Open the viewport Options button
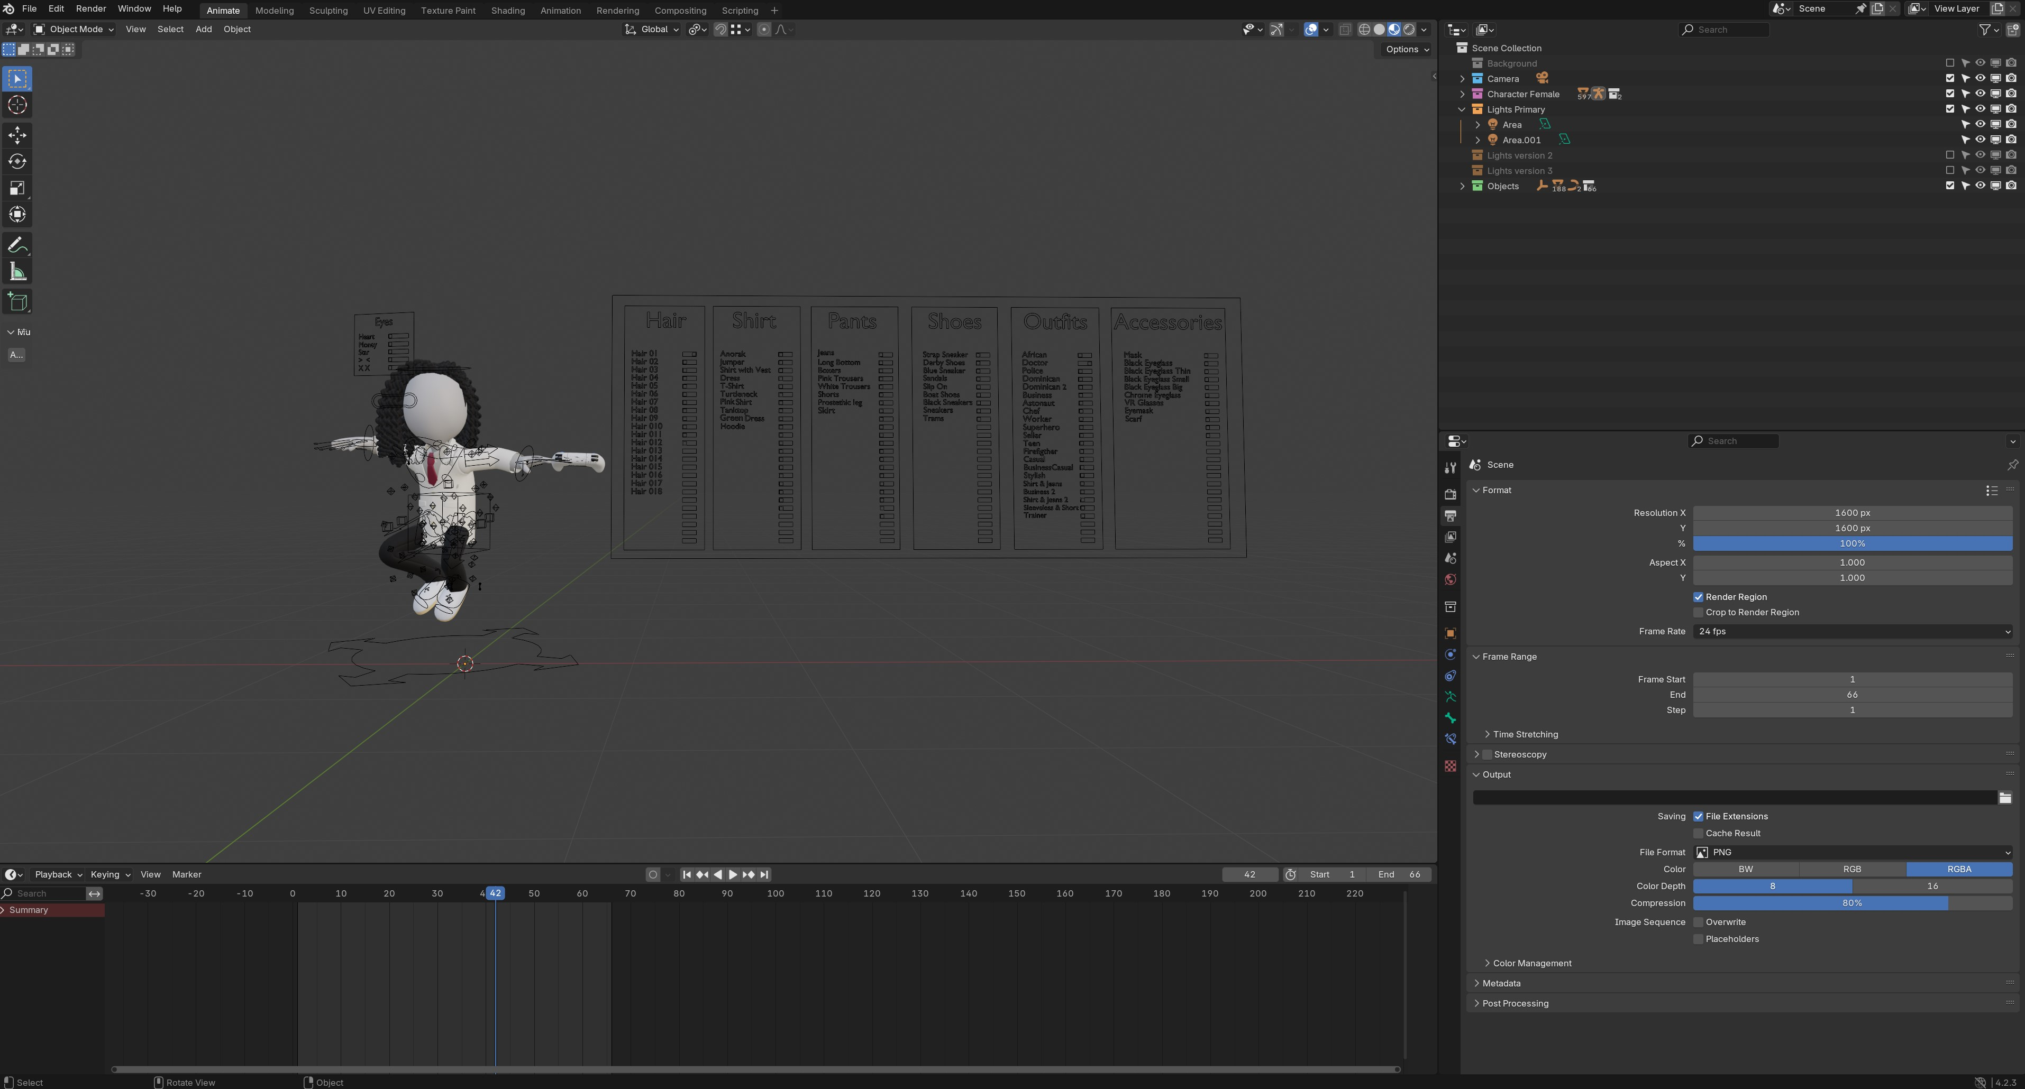This screenshot has height=1089, width=2025. click(1406, 49)
